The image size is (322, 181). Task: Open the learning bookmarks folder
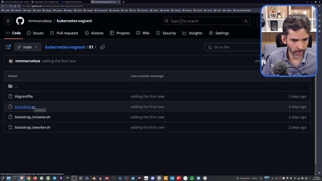pyautogui.click(x=114, y=10)
